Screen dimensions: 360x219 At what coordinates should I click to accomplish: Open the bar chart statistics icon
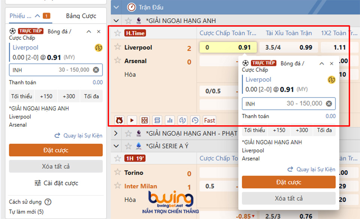[x=170, y=120]
